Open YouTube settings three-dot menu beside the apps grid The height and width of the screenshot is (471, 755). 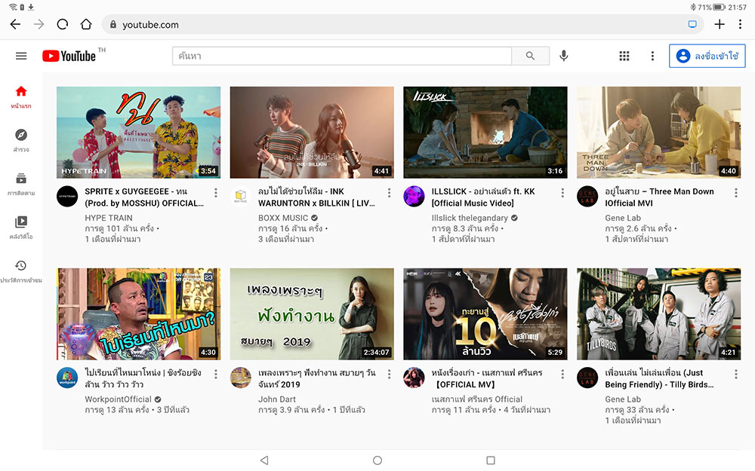653,56
